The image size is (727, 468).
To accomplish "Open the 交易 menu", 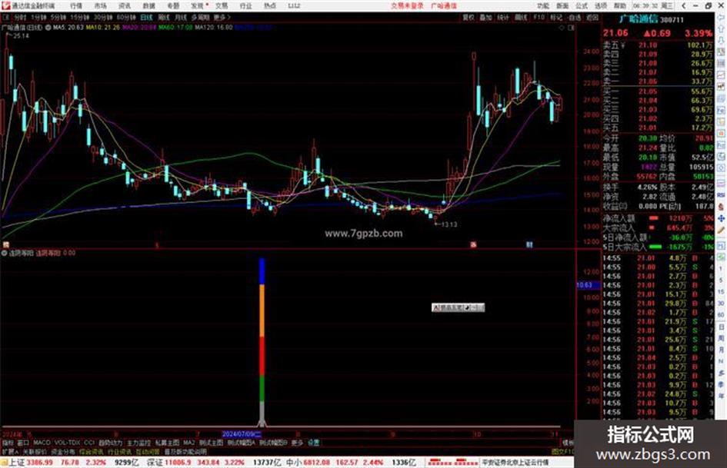I will pos(222,6).
